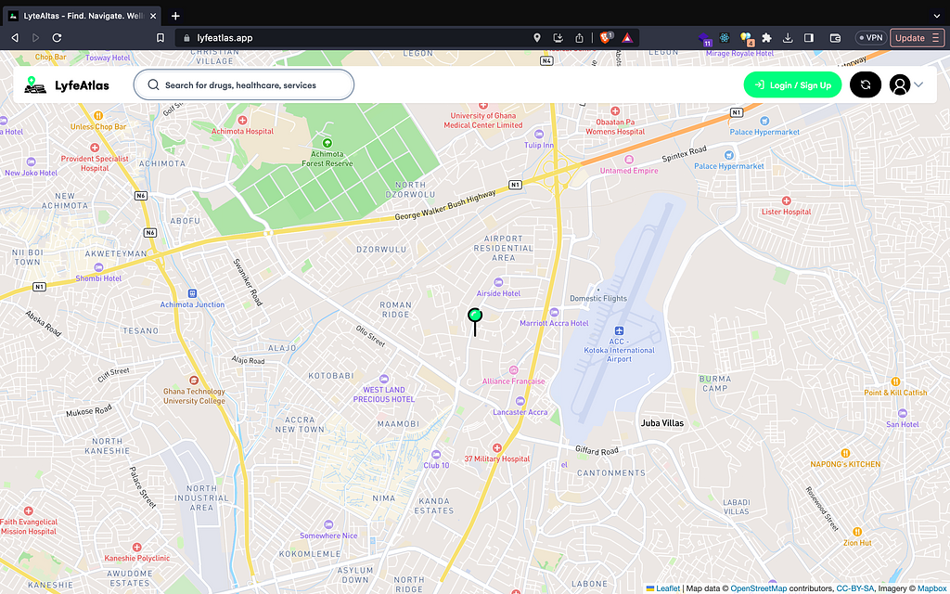Viewport: 950px width, 594px height.
Task: Click the Login / Sign Up button
Action: 792,84
